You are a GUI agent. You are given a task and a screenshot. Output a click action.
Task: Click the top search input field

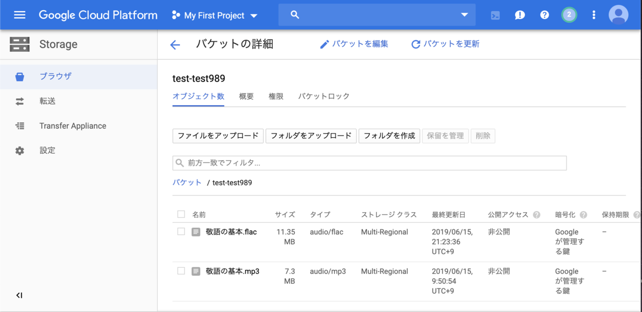pyautogui.click(x=376, y=15)
